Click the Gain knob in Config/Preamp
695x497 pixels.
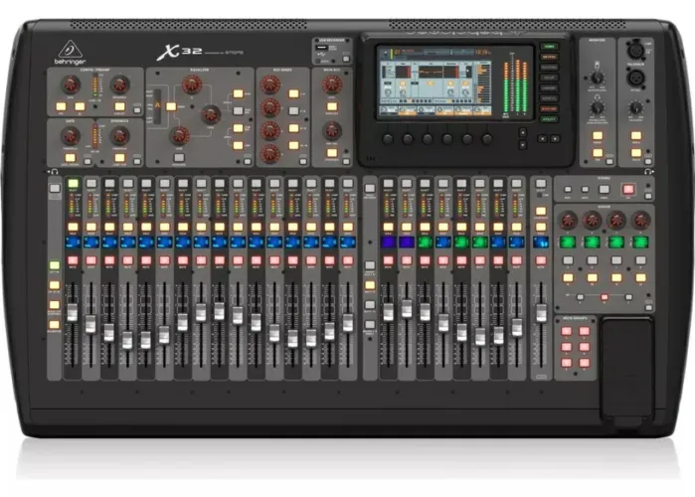(x=70, y=84)
